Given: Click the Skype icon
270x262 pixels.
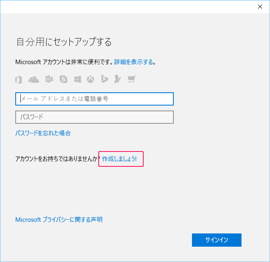Looking at the screenshot, I should pos(63,79).
